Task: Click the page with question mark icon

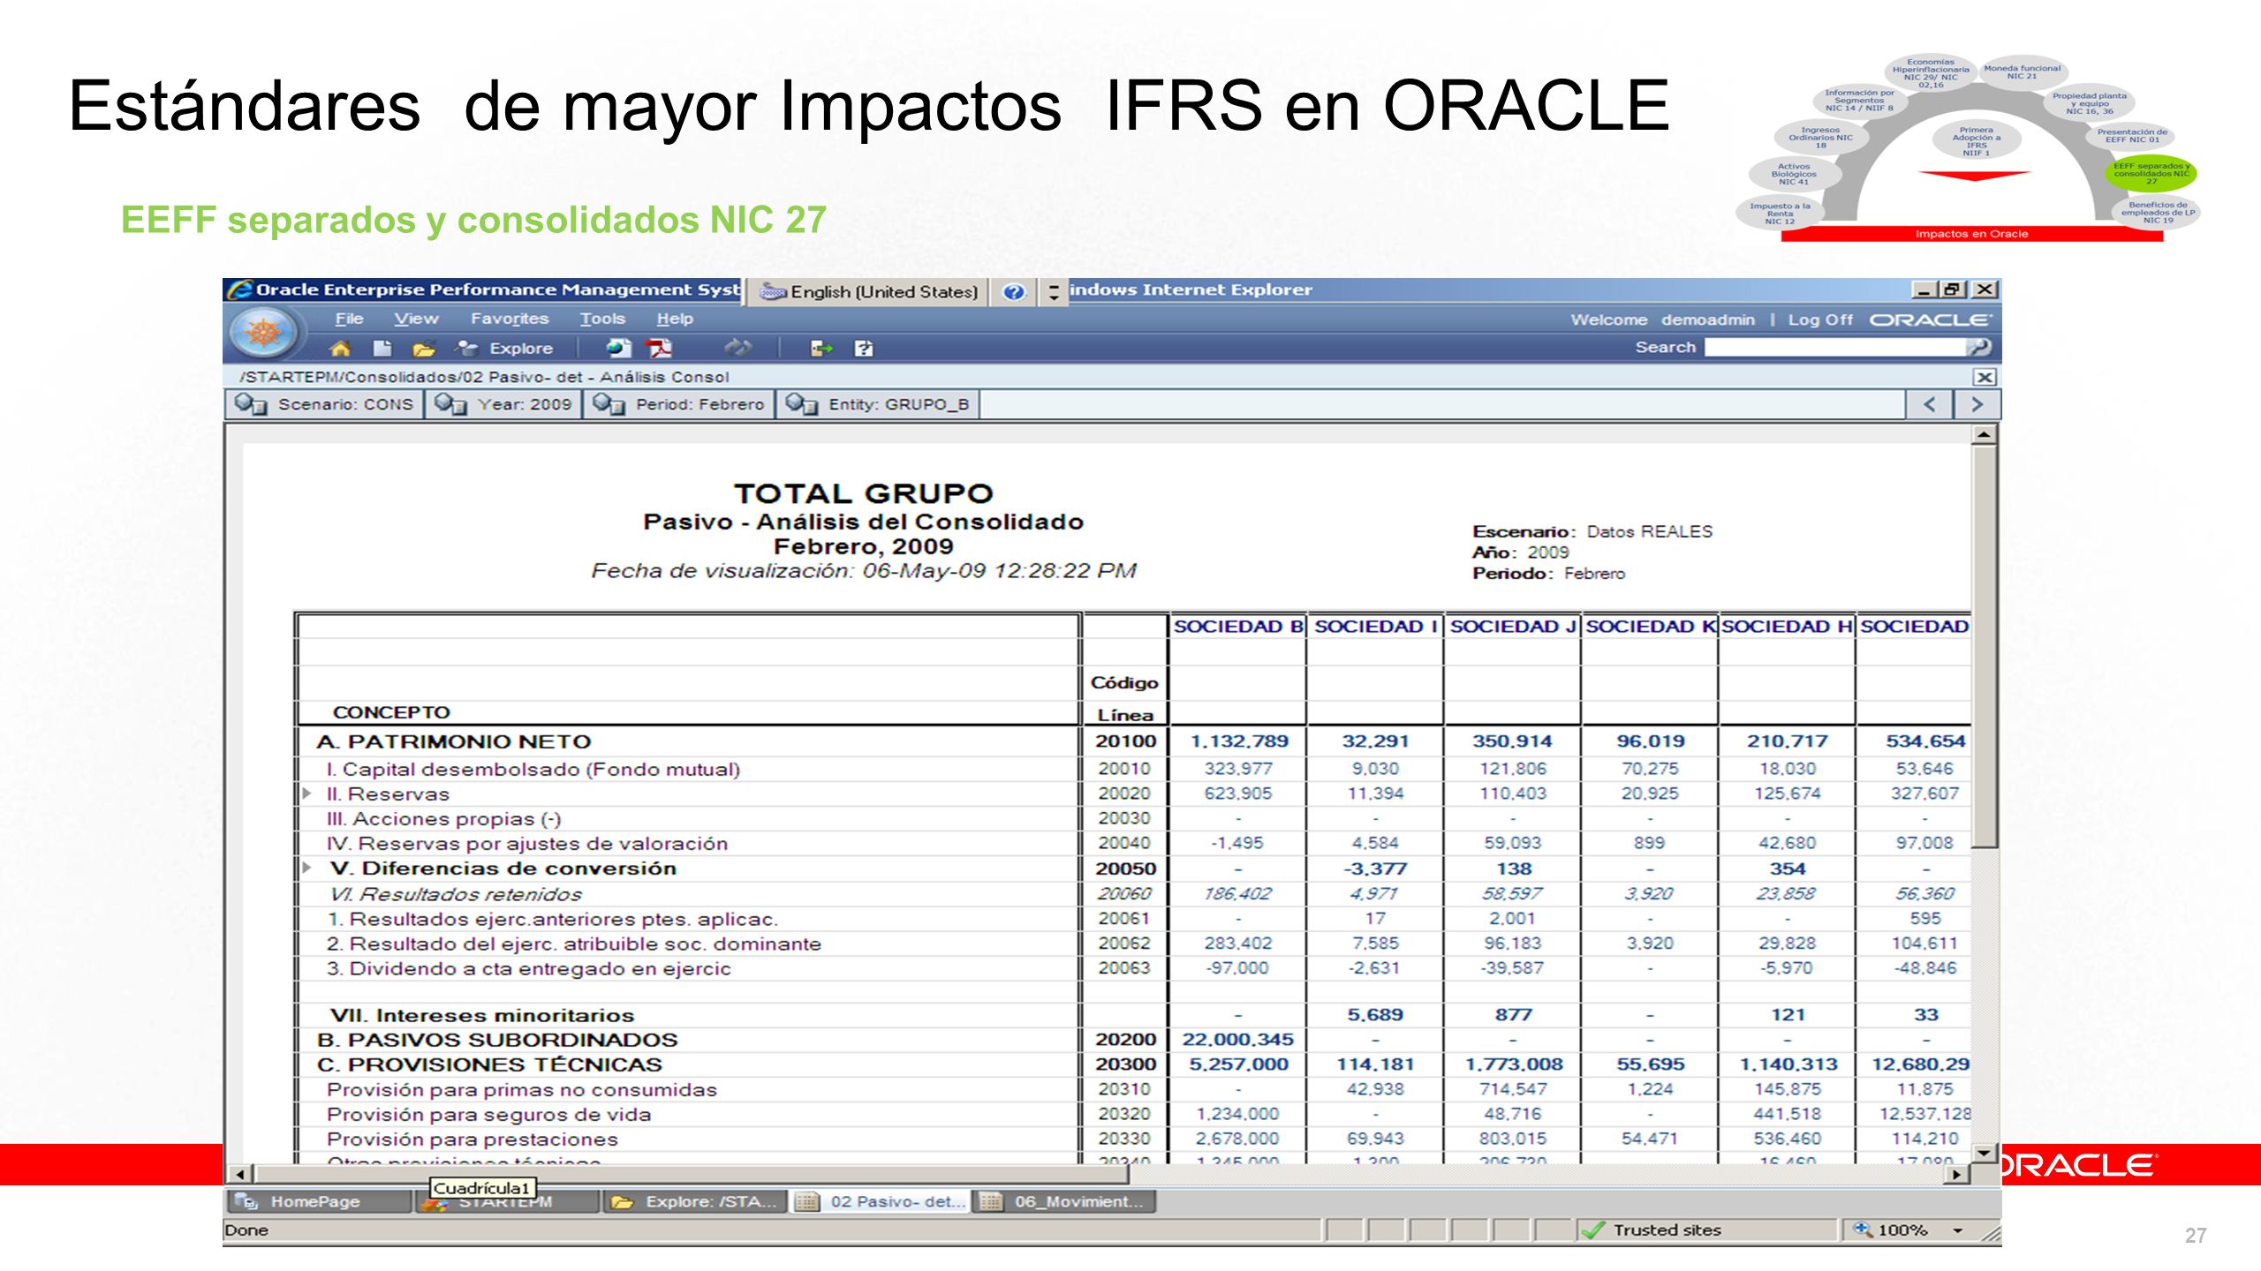Action: (864, 349)
